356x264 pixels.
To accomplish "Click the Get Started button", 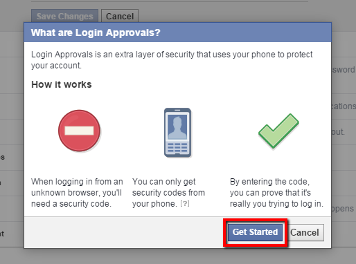I will 255,232.
